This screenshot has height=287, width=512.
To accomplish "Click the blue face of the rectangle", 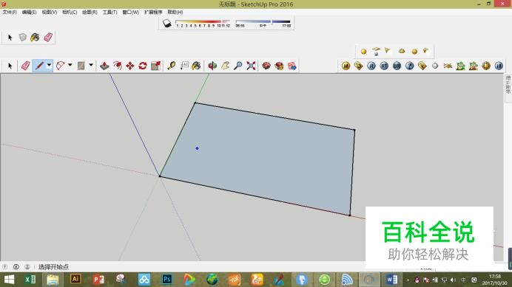I will tap(261, 159).
